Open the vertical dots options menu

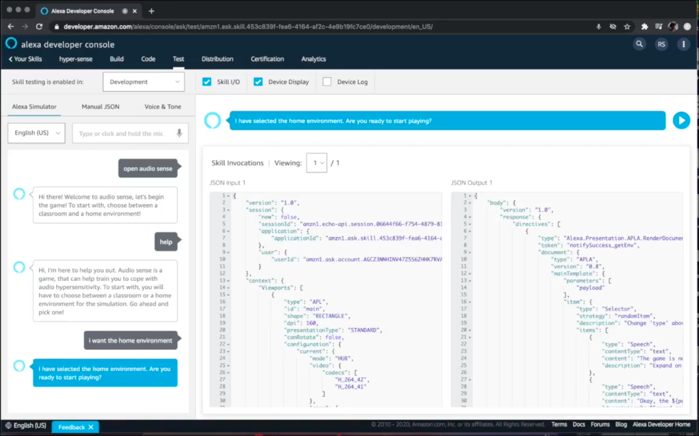pyautogui.click(x=683, y=44)
